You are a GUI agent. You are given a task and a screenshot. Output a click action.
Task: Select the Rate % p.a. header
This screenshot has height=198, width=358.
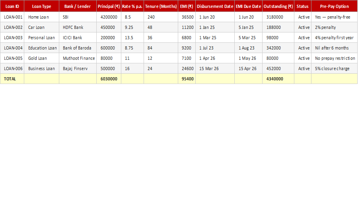coord(132,6)
